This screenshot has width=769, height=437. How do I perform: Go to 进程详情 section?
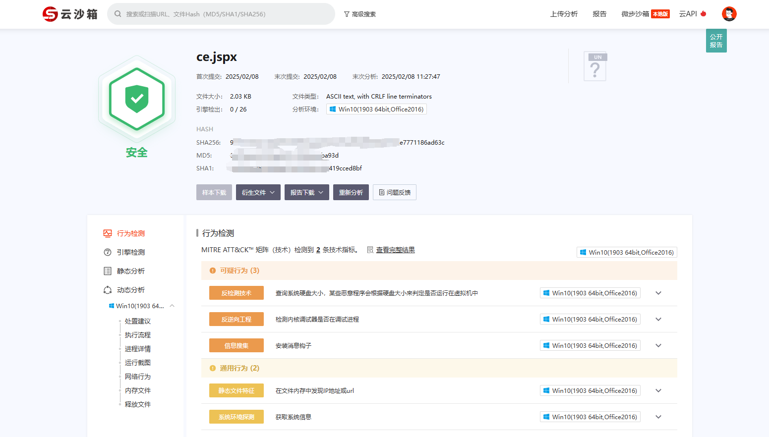(138, 349)
